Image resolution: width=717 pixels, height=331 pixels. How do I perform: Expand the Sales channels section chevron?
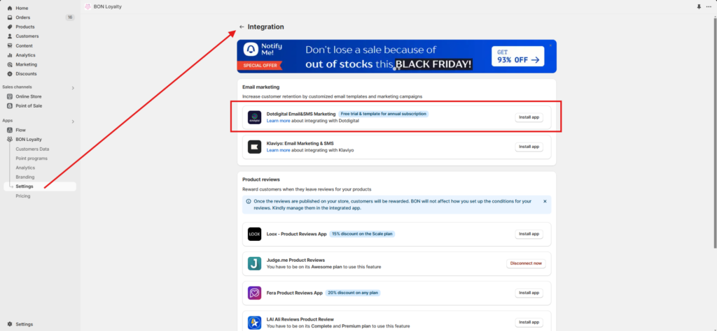73,88
